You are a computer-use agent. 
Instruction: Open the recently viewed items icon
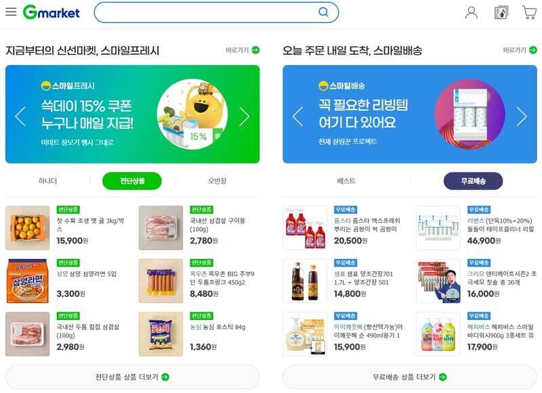[501, 12]
